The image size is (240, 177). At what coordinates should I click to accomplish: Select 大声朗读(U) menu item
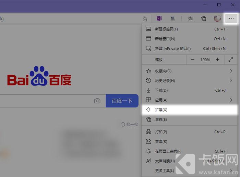tap(189, 161)
